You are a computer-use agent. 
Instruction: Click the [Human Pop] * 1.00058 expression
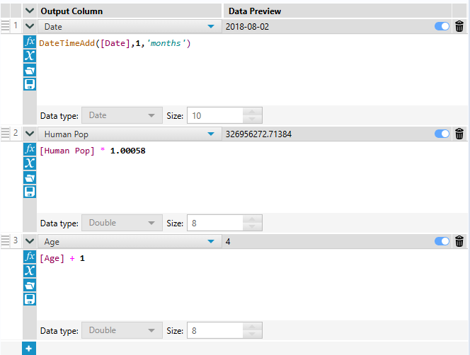coord(92,151)
